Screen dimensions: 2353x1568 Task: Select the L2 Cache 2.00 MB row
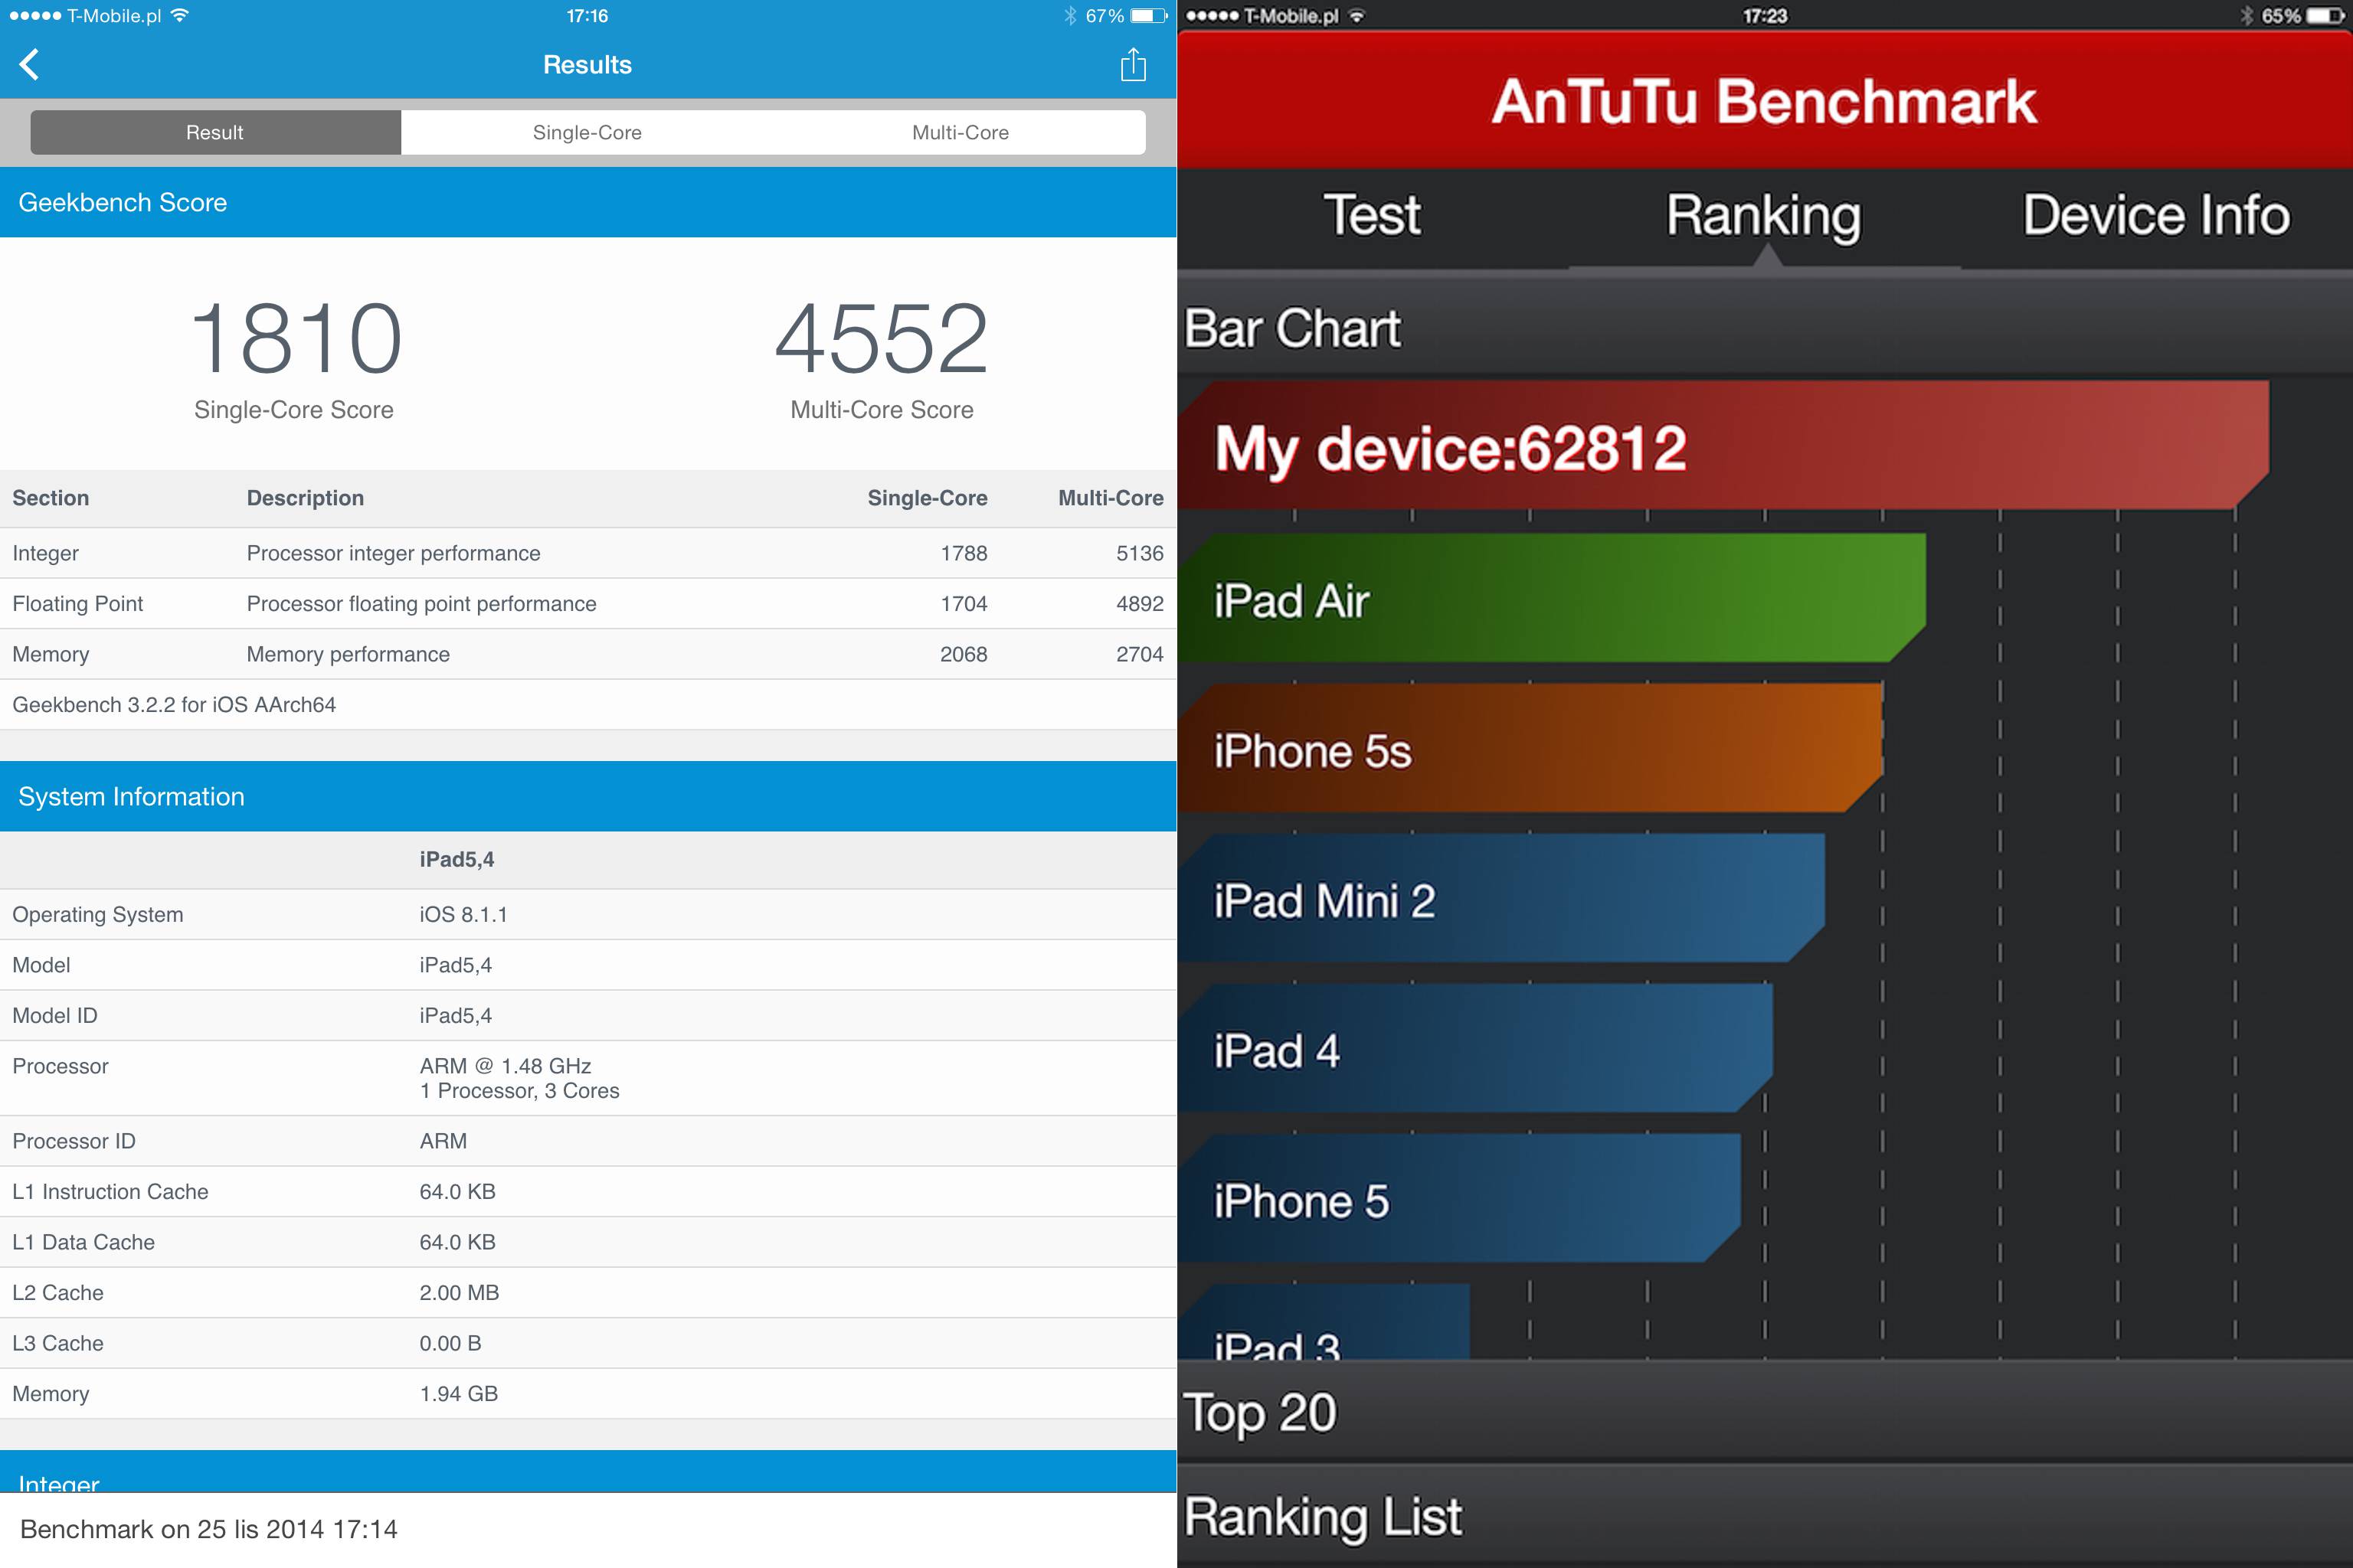(x=588, y=1293)
